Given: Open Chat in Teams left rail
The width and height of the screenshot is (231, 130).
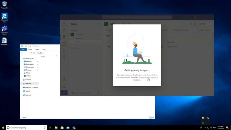Looking at the screenshot, I should [64, 30].
